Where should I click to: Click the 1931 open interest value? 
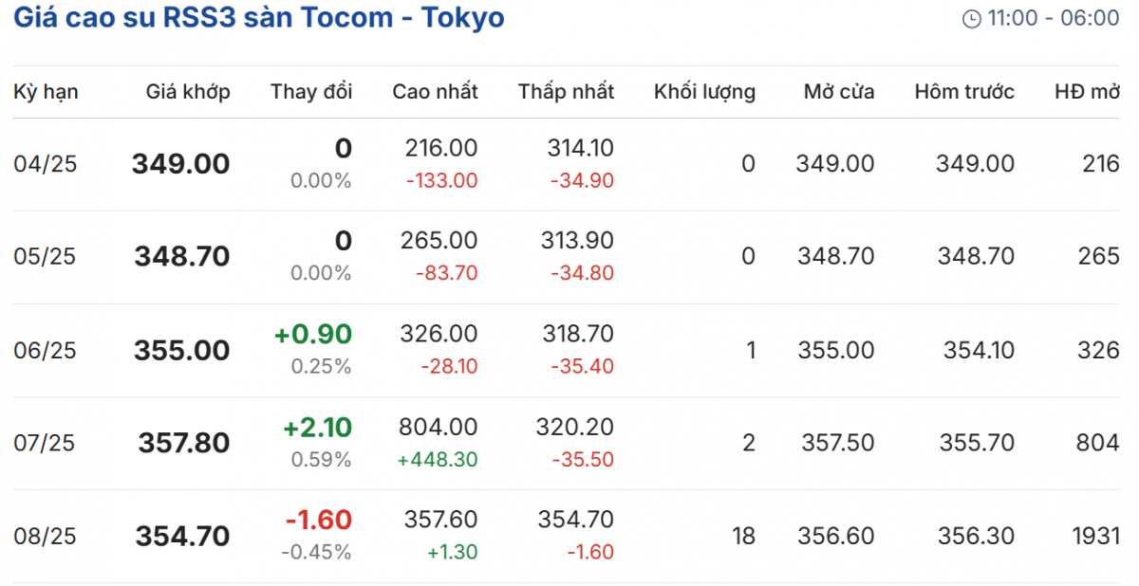pyautogui.click(x=1099, y=536)
